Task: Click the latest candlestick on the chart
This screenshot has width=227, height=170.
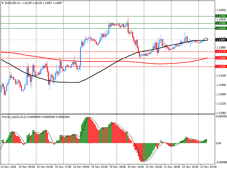Action: pyautogui.click(x=207, y=39)
